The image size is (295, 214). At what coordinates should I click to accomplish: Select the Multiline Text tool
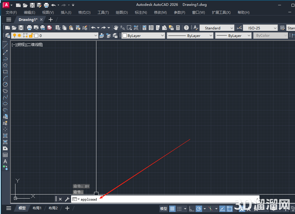coord(5,161)
